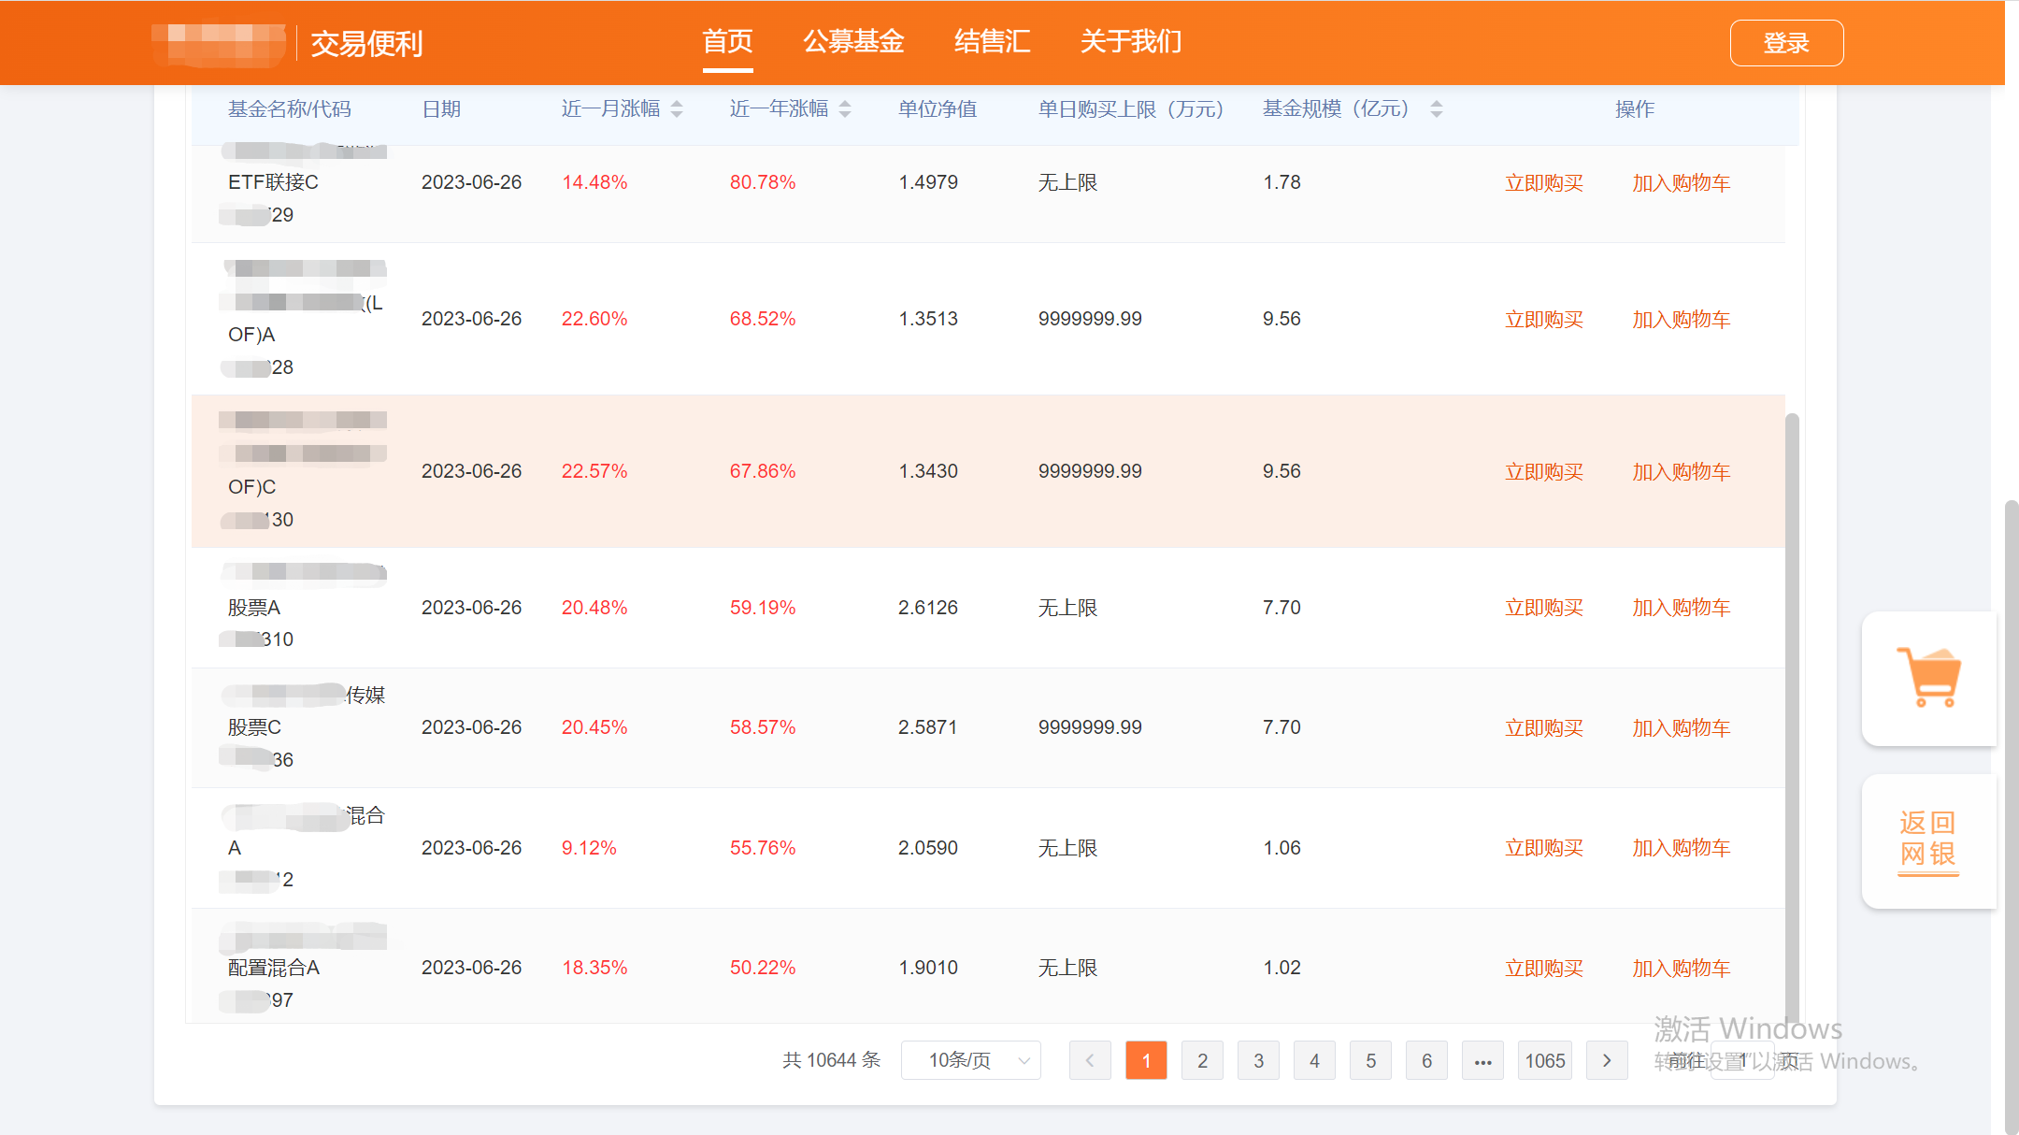
Task: Open 结售汇 menu
Action: (x=992, y=42)
